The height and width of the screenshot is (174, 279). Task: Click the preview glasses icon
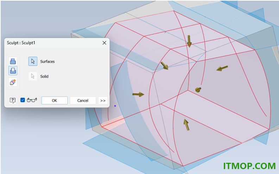[x=32, y=100]
